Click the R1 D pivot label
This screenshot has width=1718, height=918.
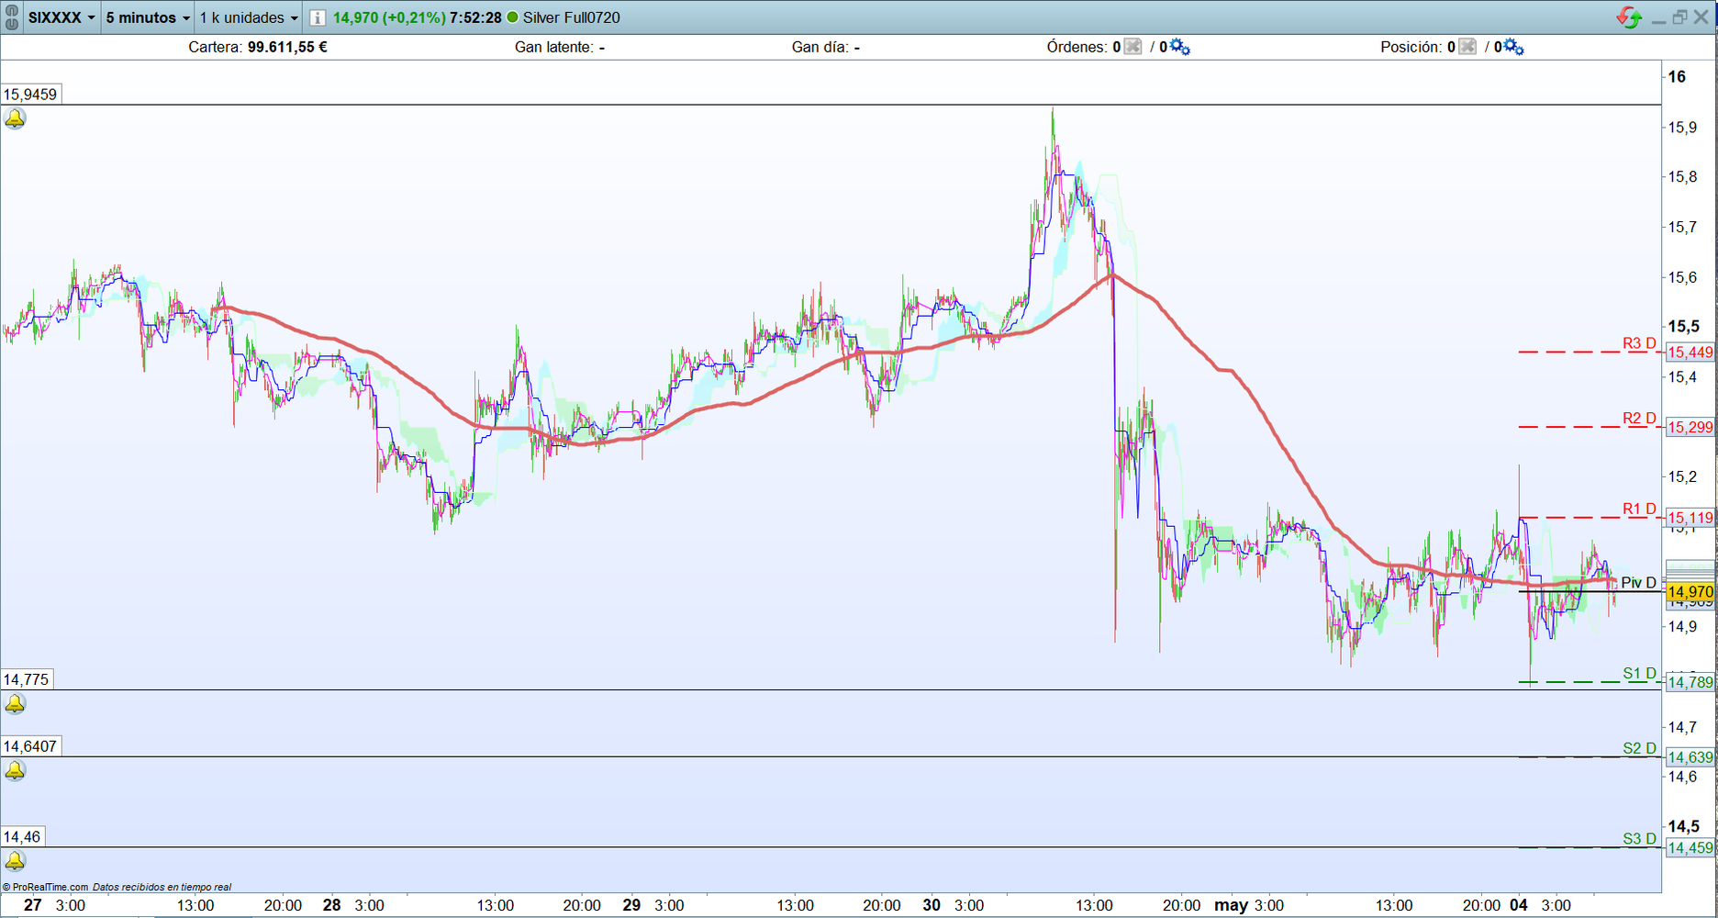click(x=1639, y=509)
